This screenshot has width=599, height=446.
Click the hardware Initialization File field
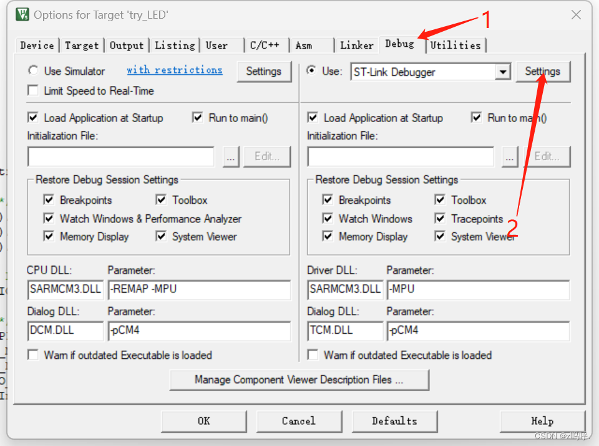tap(401, 156)
